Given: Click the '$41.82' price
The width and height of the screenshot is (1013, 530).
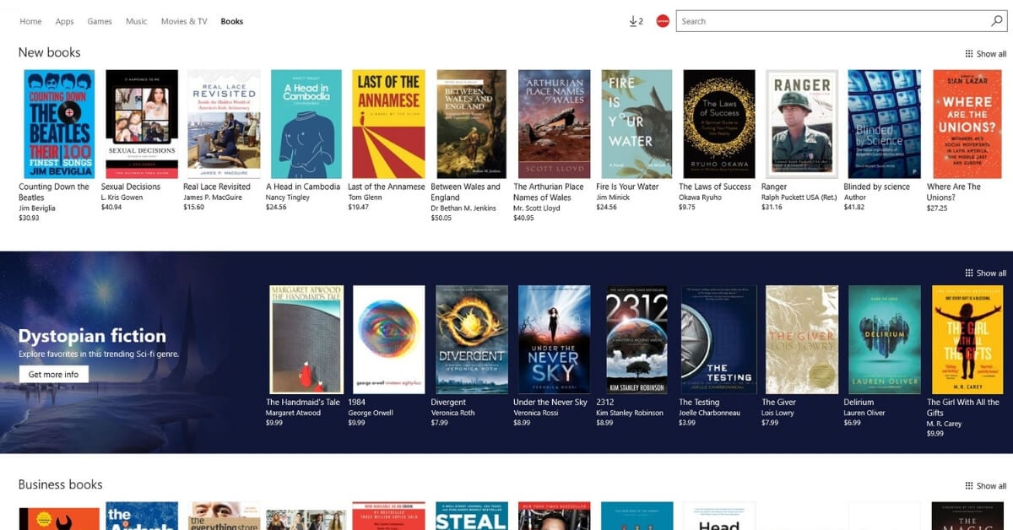Looking at the screenshot, I should coord(854,208).
